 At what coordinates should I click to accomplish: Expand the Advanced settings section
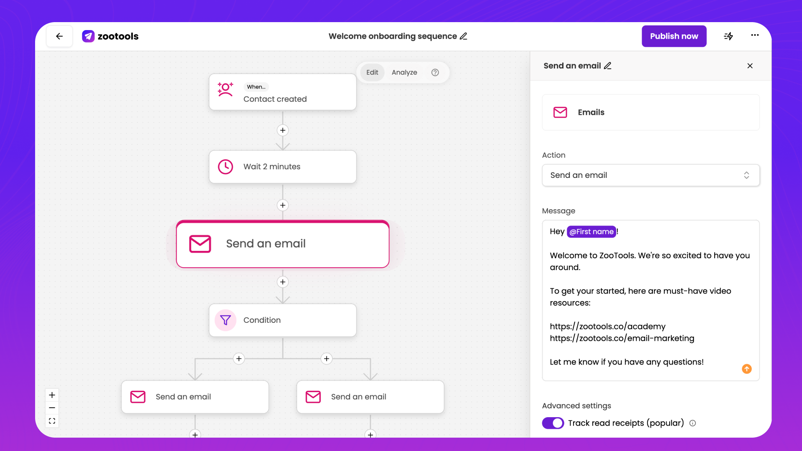[x=577, y=405]
